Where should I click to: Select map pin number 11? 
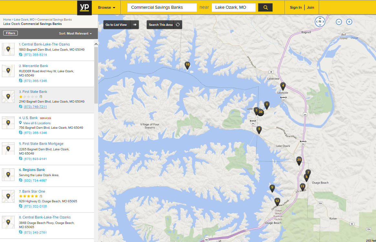coord(303,187)
